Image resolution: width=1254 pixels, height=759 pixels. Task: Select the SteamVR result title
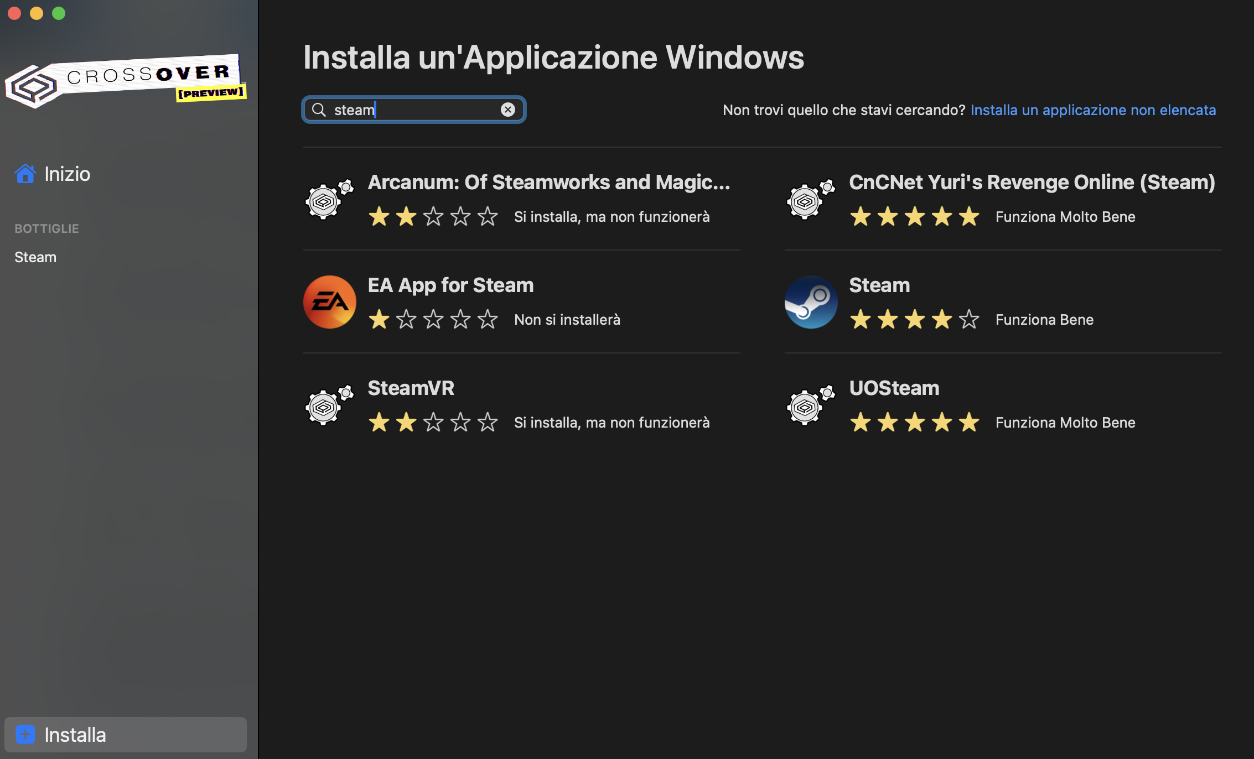[x=411, y=388]
